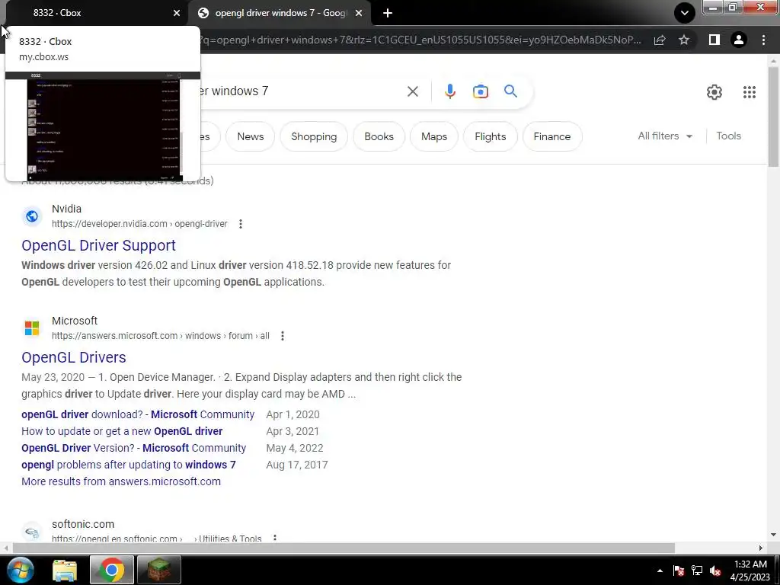Open the Chrome three-dot menu
The height and width of the screenshot is (585, 780).
[763, 40]
